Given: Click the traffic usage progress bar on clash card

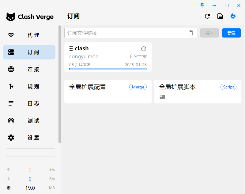Looking at the screenshot, I should click(x=108, y=69).
